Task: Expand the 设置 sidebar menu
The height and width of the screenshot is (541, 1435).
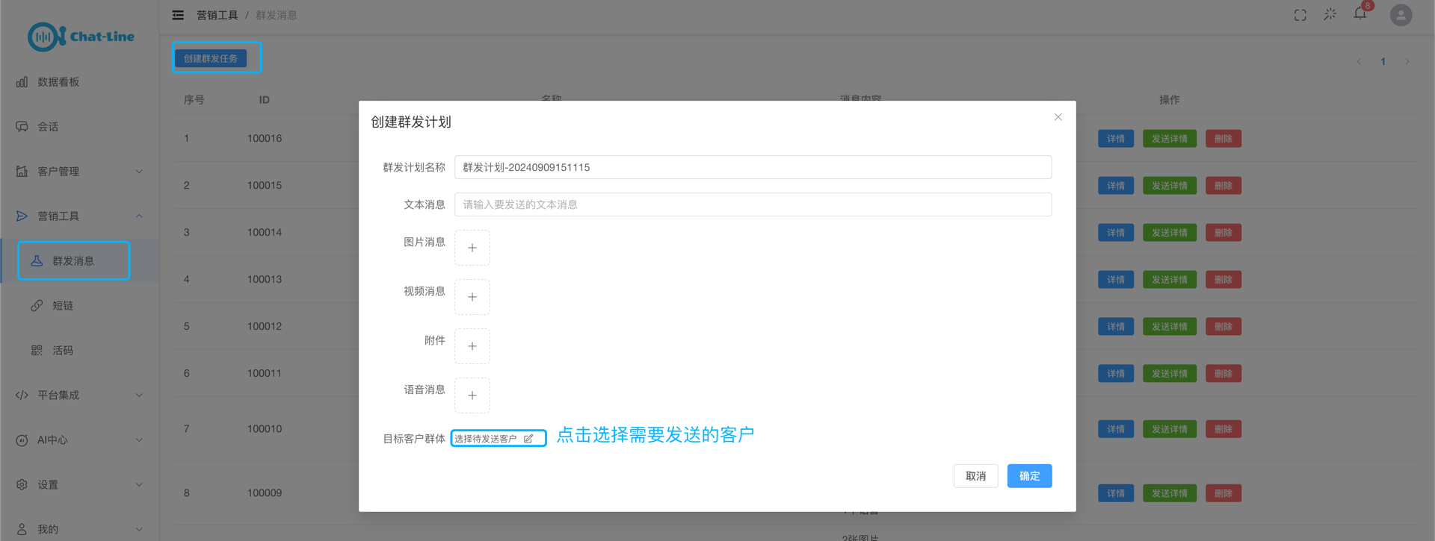Action: tap(79, 485)
